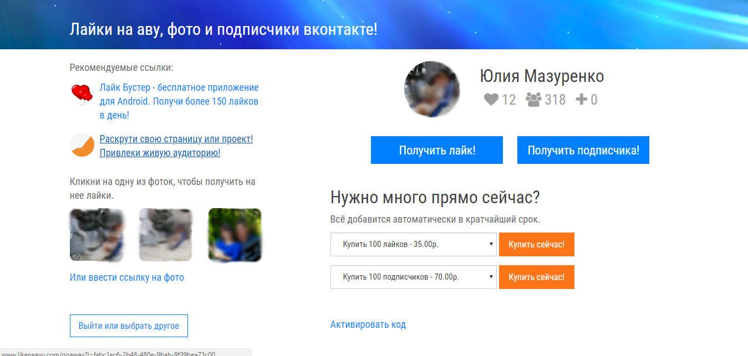Select the middle photo thumbnail

pyautogui.click(x=166, y=235)
